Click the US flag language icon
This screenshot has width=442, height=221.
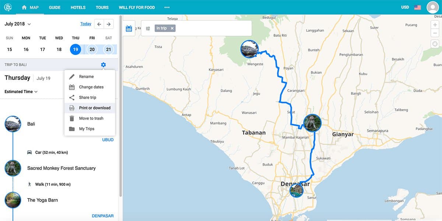click(418, 7)
